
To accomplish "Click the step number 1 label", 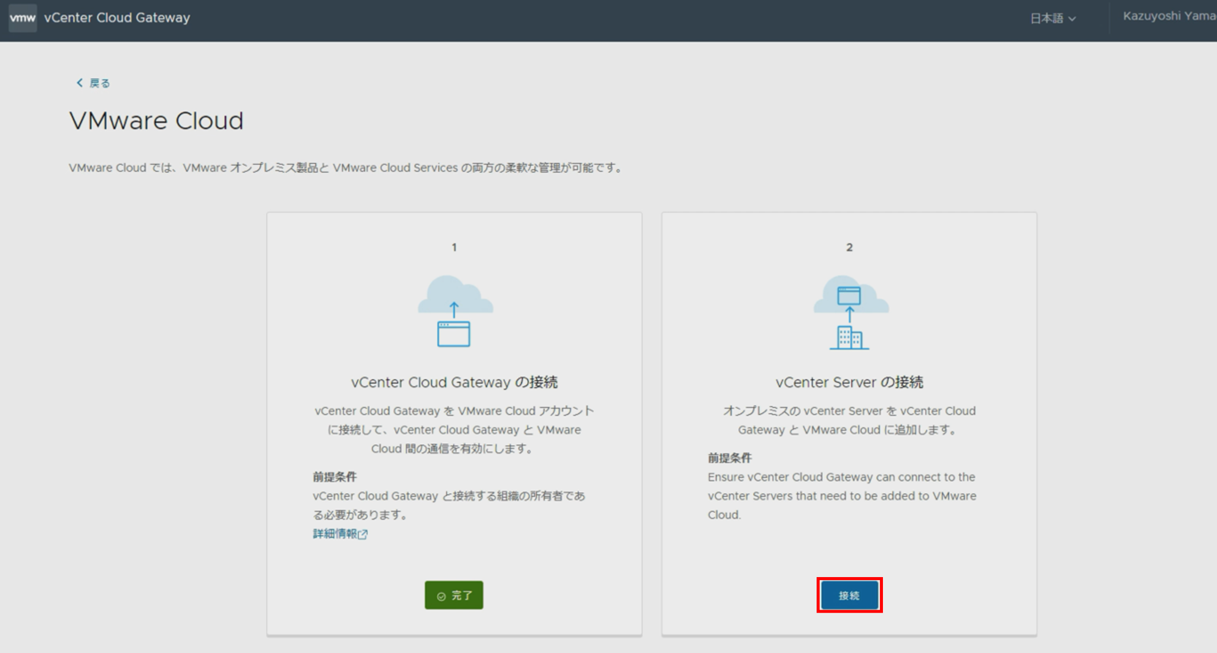I will [x=454, y=247].
